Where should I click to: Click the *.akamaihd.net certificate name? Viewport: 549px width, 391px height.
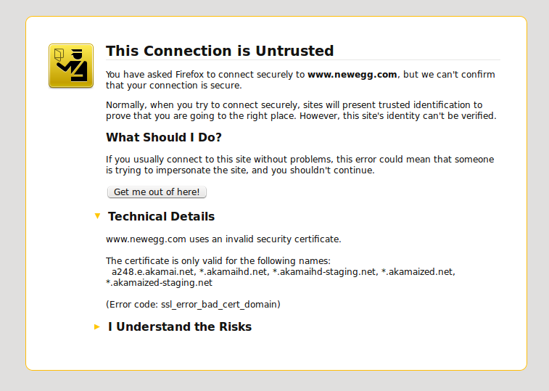[234, 272]
